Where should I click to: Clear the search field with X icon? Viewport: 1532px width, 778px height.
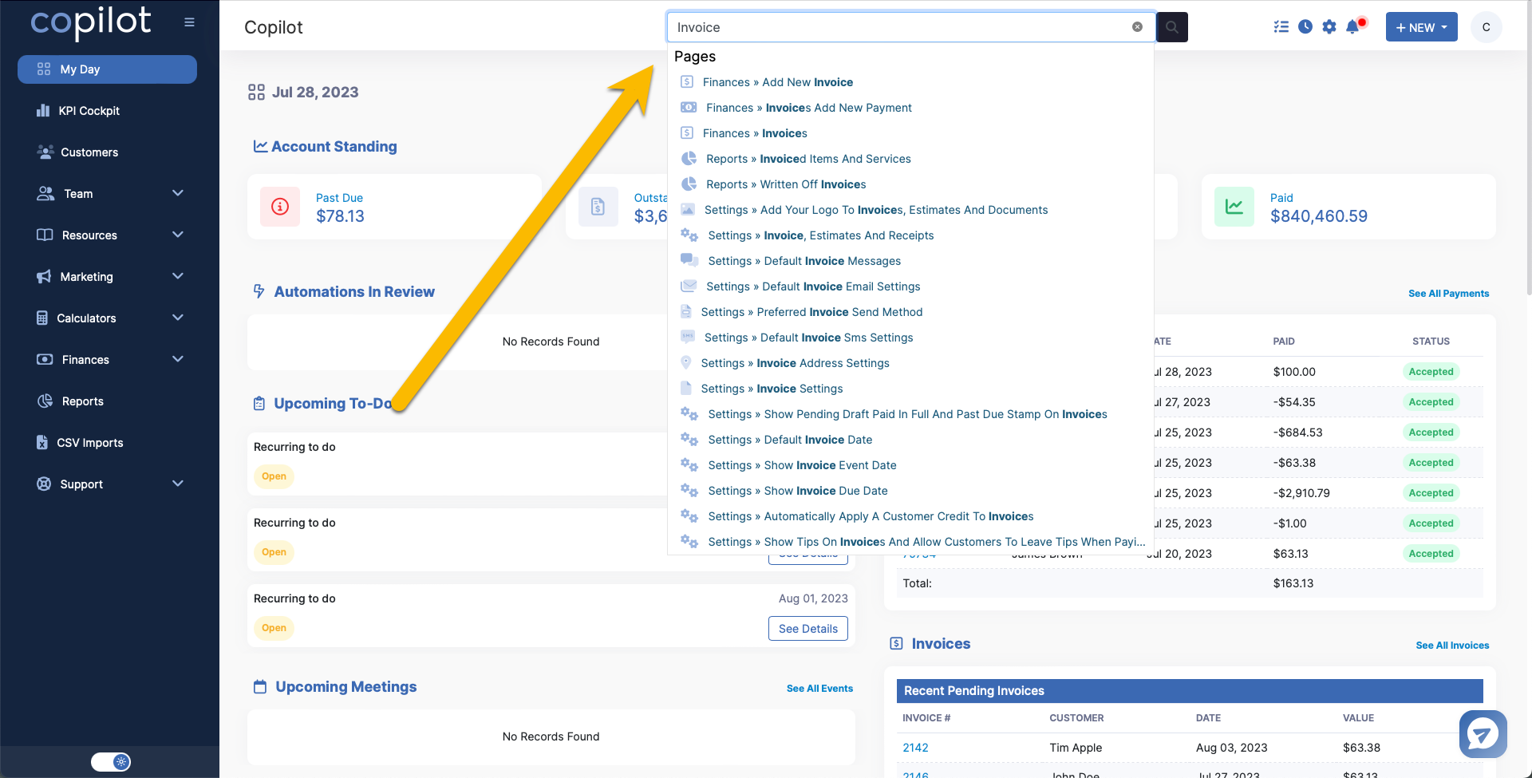[1137, 27]
